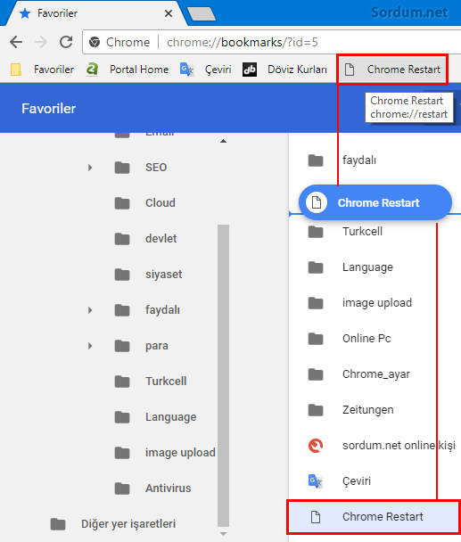The width and height of the screenshot is (461, 542).
Task: Click the scroll-down arrow of sidebar scrollbar
Action: 224,534
